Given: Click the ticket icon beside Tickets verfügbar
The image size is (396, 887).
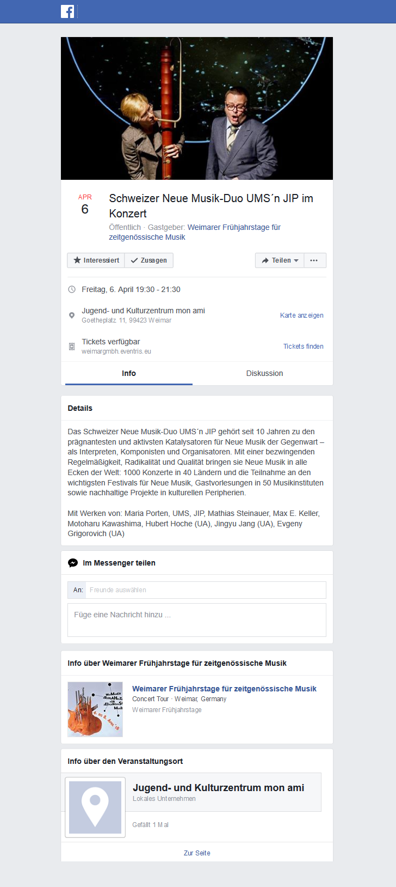Looking at the screenshot, I should (72, 347).
